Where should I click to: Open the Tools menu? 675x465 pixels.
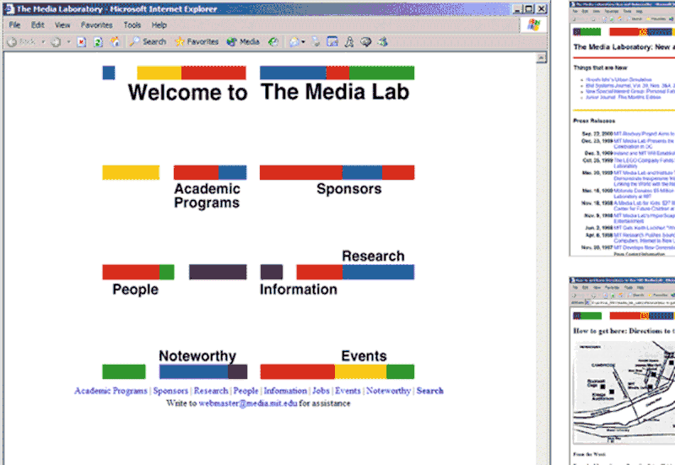pyautogui.click(x=132, y=25)
